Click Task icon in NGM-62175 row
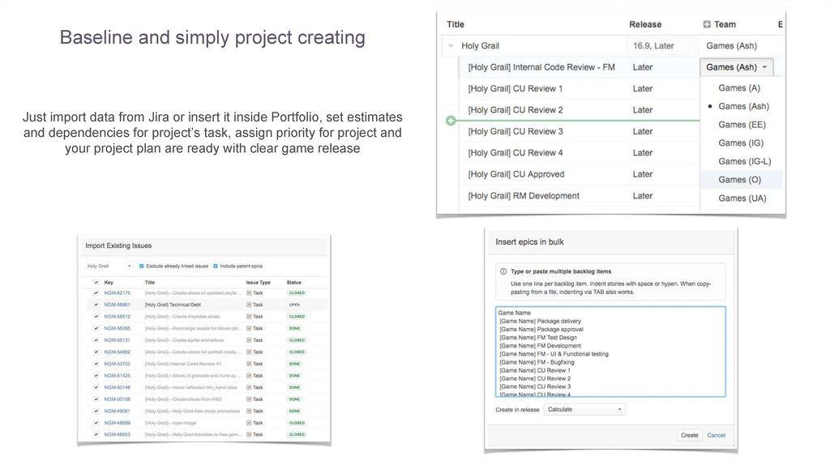This screenshot has width=830, height=465. click(x=249, y=292)
